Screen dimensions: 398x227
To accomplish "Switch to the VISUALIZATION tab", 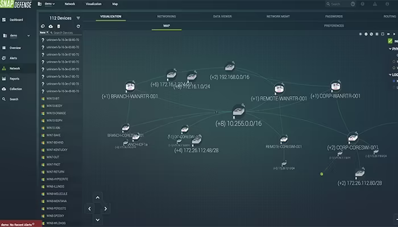I will (x=111, y=16).
